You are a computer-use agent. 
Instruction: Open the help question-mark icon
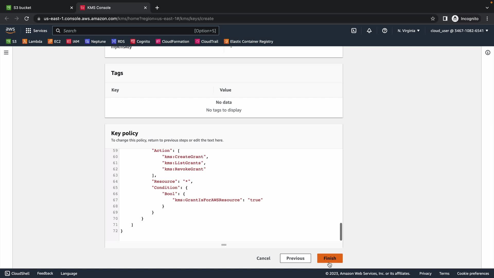point(385,31)
